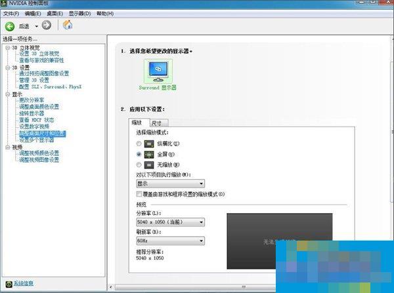Click the grey Forward arrow icon
This screenshot has width=394, height=293.
(x=46, y=25)
